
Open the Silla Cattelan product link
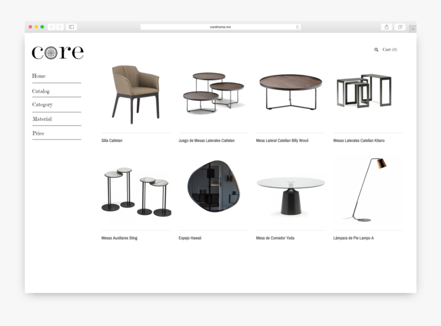(112, 140)
